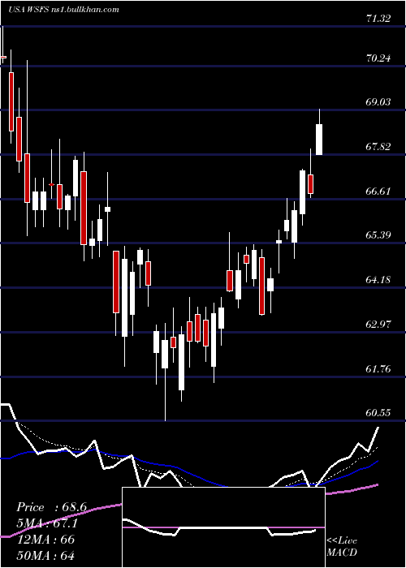Click the lowest-wick candle touching 60.55
The width and height of the screenshot is (406, 568).
click(165, 372)
